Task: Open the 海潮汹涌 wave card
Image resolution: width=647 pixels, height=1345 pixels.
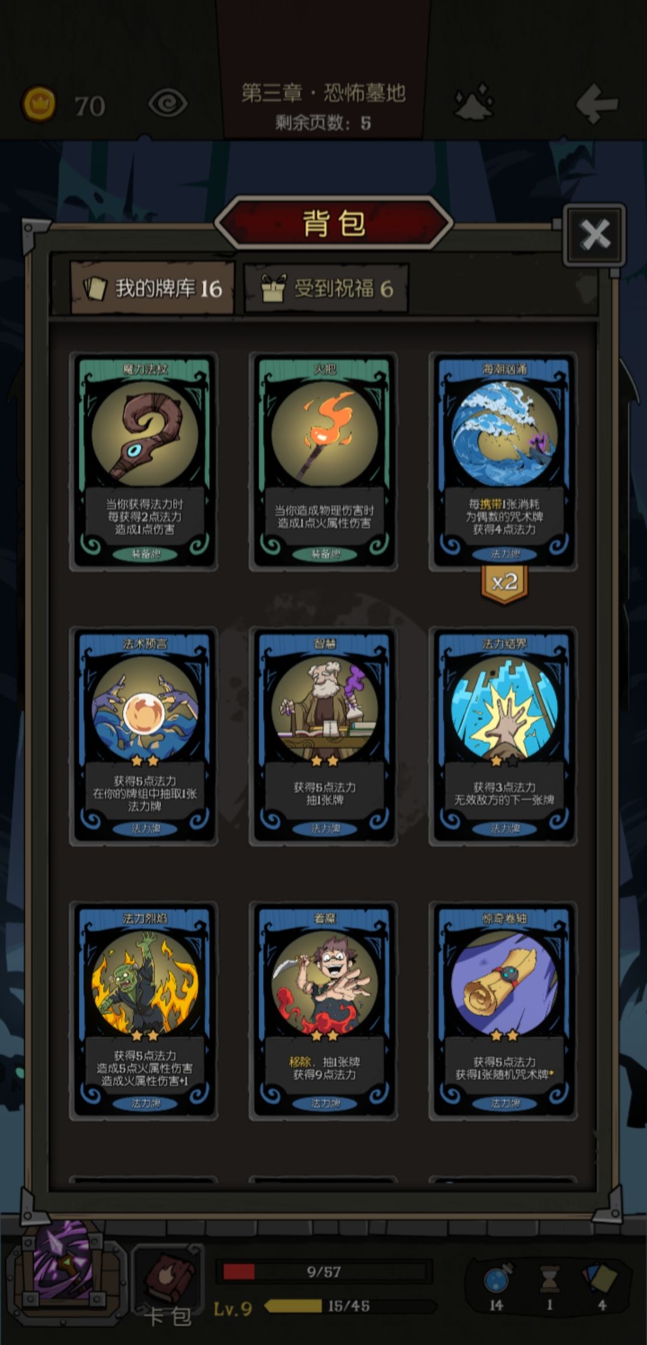Action: [x=504, y=462]
